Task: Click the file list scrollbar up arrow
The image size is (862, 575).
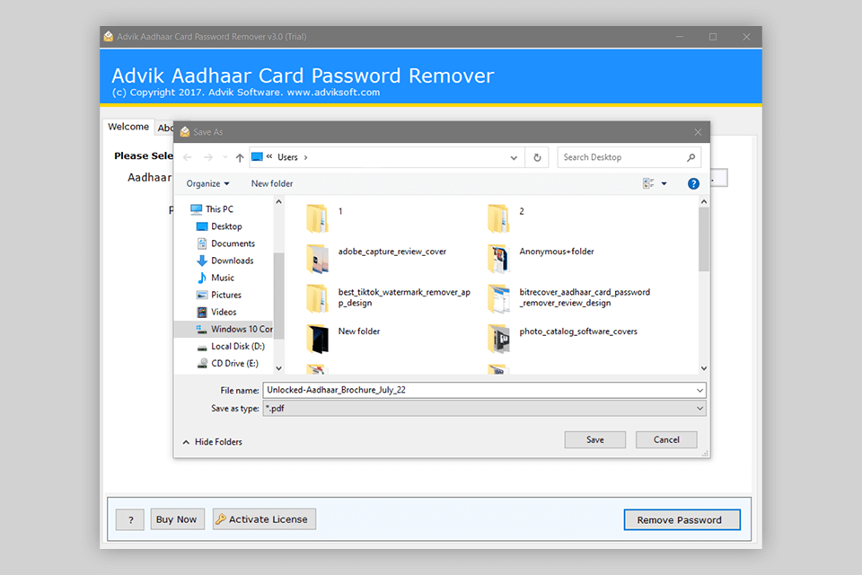Action: tap(704, 202)
